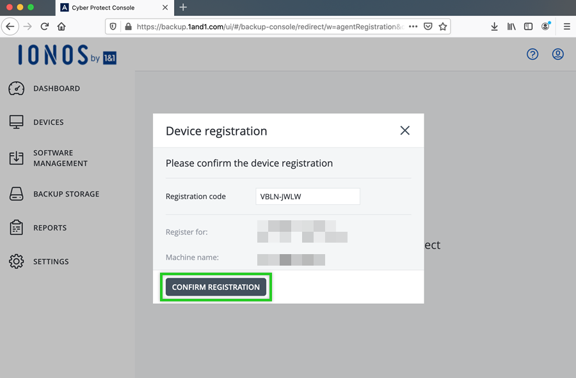Select the Software Management download icon
The height and width of the screenshot is (378, 576).
click(16, 158)
